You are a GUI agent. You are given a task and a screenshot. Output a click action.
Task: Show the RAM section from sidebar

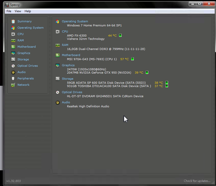[21, 40]
